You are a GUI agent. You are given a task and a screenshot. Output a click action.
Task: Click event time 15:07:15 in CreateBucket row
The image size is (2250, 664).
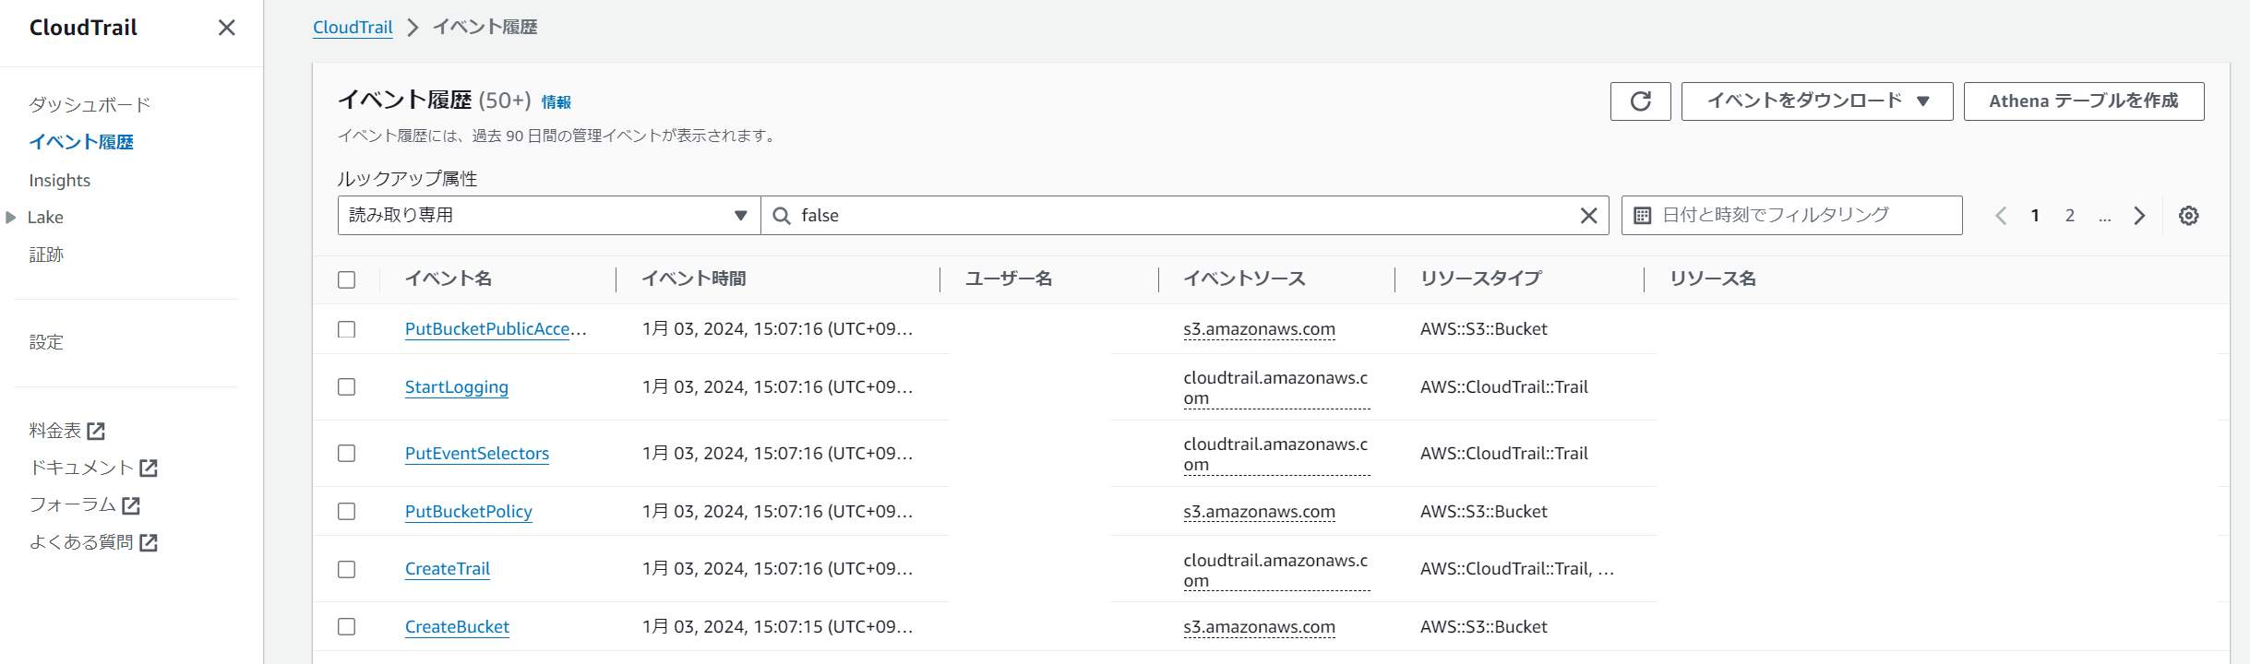777,627
